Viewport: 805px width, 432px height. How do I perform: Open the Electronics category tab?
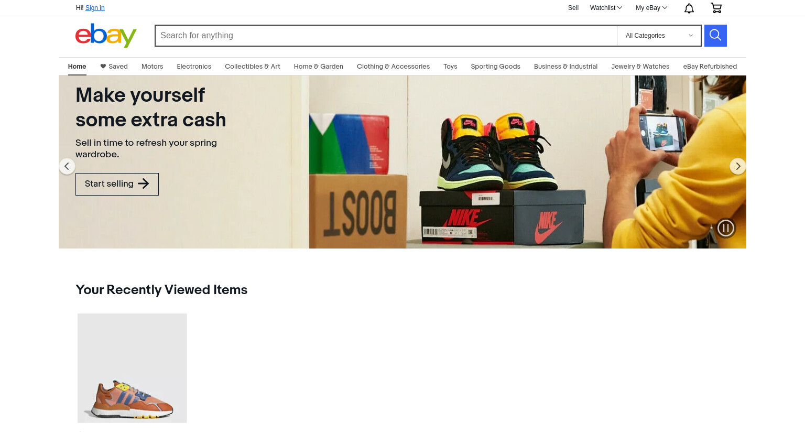point(194,67)
